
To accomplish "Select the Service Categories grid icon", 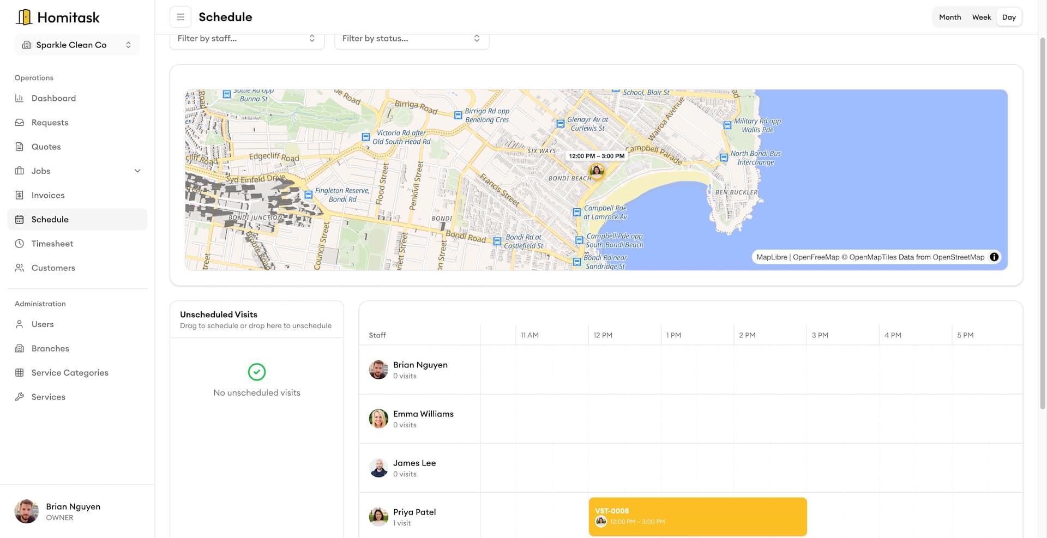I will pyautogui.click(x=20, y=372).
